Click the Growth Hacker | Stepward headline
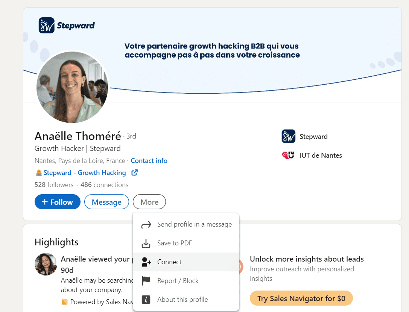This screenshot has height=312, width=409. tap(78, 148)
